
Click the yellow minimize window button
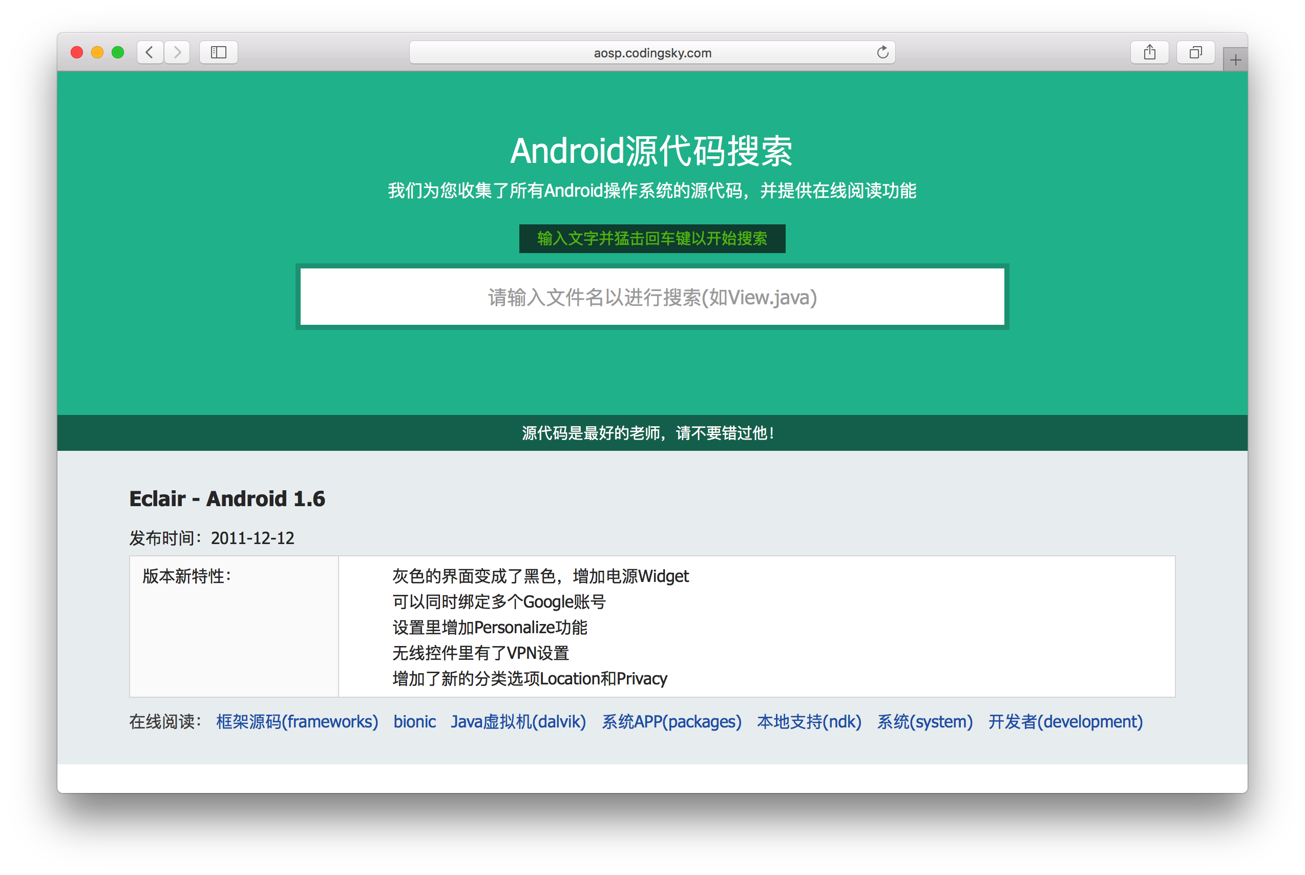[x=97, y=52]
